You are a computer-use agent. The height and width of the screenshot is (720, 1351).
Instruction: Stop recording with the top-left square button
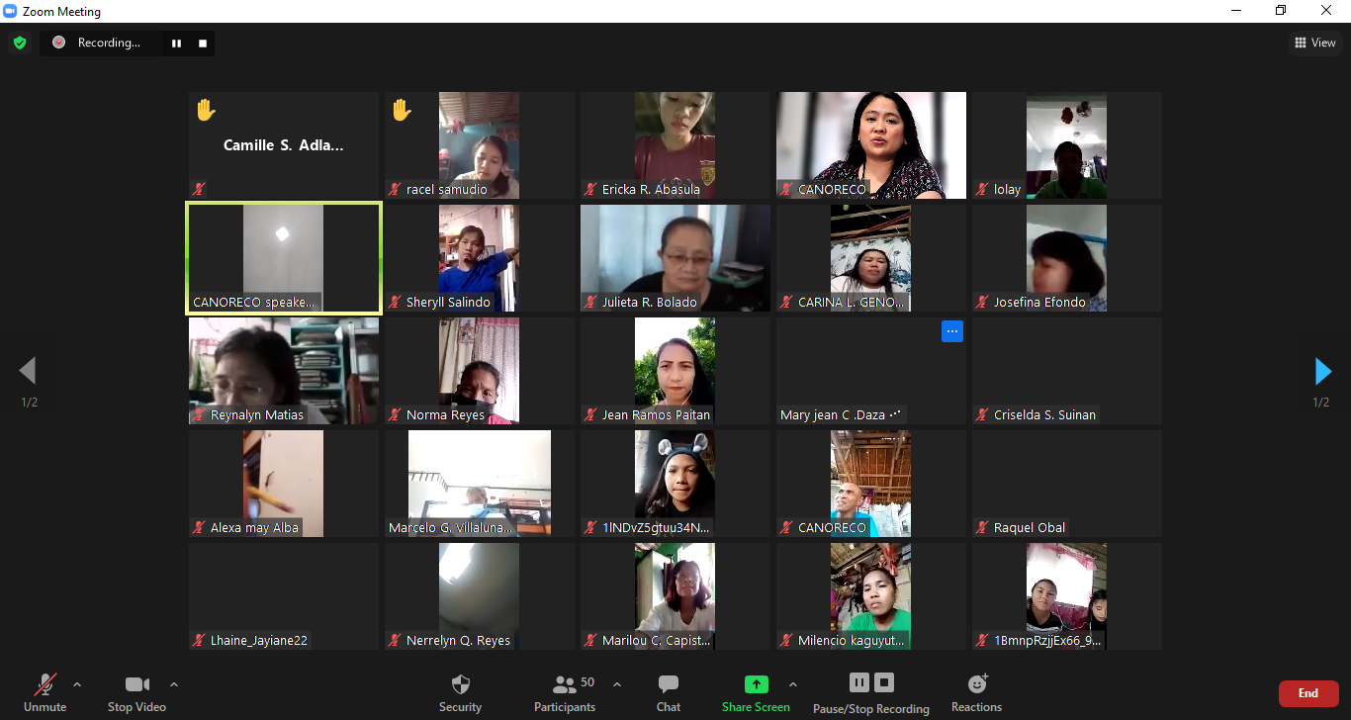click(203, 44)
